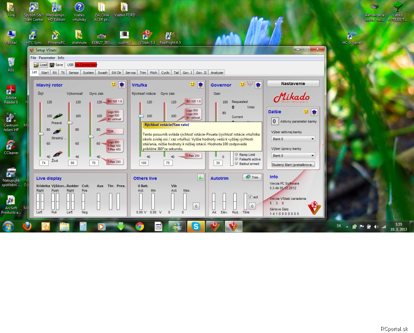The width and height of the screenshot is (414, 333).
Task: Switch to the Tail tab
Action: click(x=176, y=73)
